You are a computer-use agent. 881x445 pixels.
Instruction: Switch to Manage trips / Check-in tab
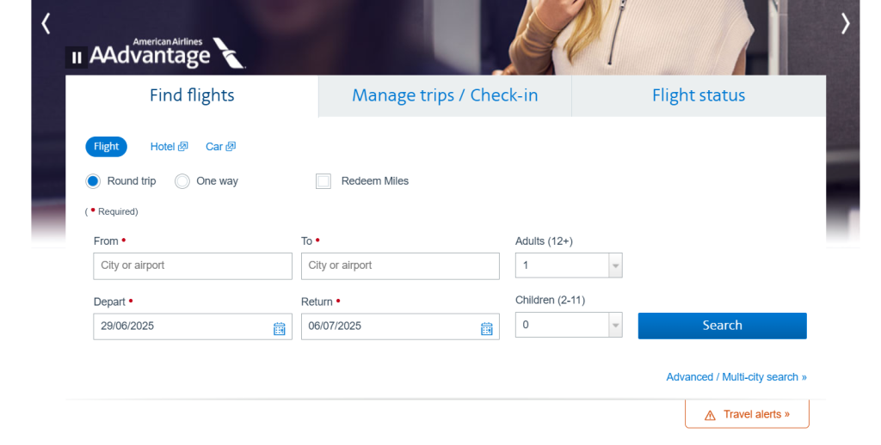pyautogui.click(x=445, y=95)
